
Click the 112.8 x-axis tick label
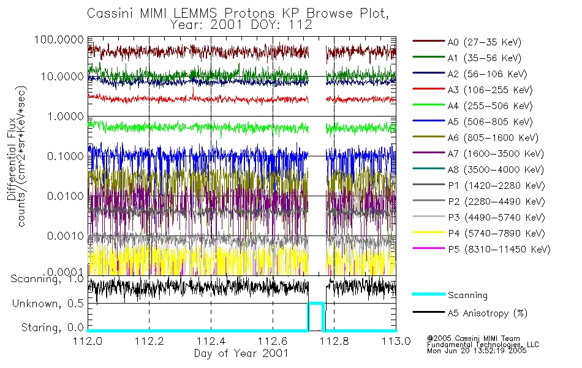coord(334,341)
